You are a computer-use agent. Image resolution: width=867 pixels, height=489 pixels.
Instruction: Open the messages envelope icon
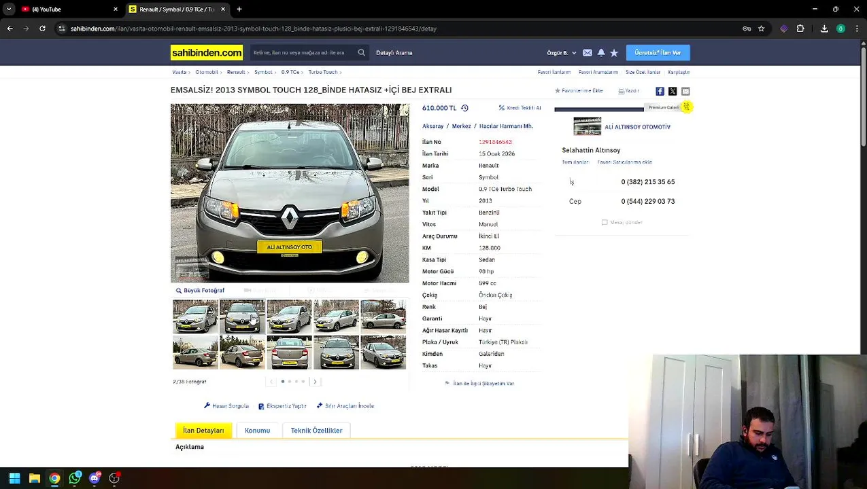(588, 52)
